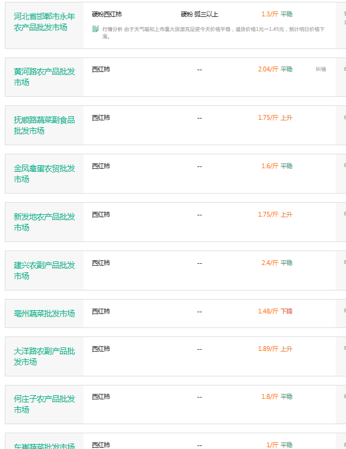This screenshot has height=449, width=346.
Task: Click the 行情分析 text paragraph
Action: point(213,33)
